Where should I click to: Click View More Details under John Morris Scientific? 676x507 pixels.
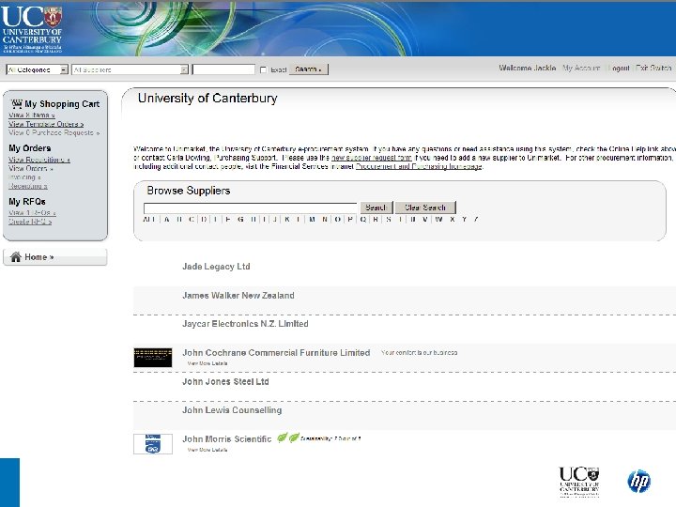(x=207, y=450)
